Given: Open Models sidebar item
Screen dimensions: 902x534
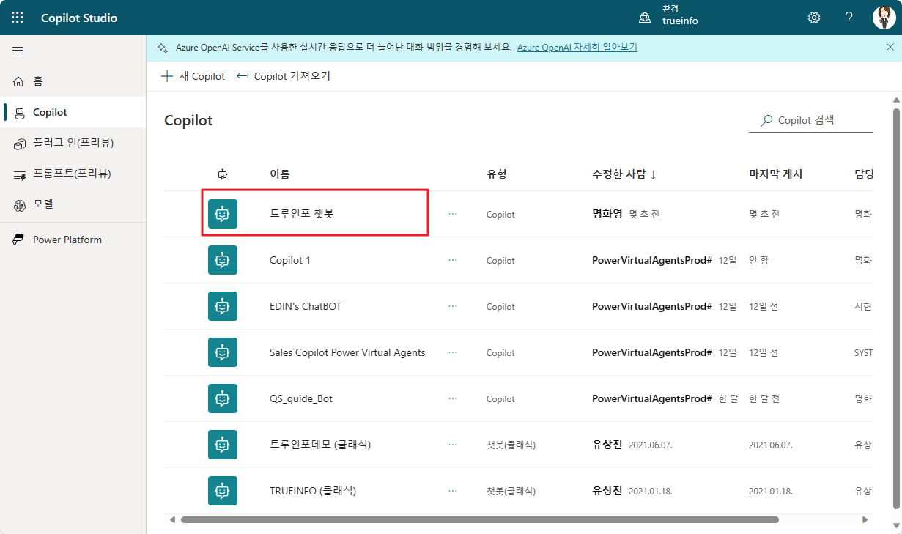Looking at the screenshot, I should (x=73, y=204).
